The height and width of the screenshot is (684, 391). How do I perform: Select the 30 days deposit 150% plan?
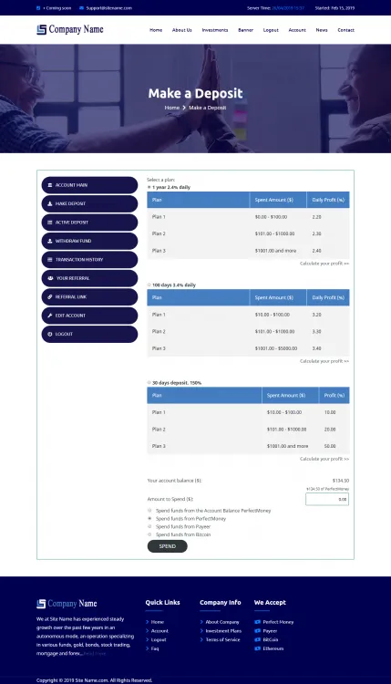149,382
